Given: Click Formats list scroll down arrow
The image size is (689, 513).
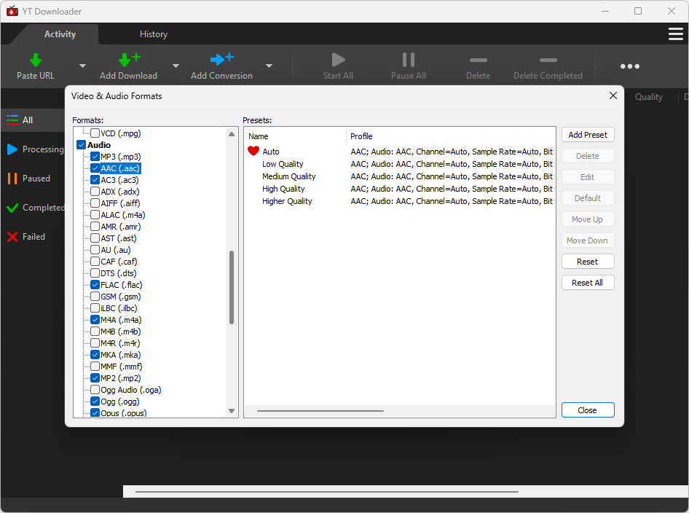Looking at the screenshot, I should (x=232, y=411).
